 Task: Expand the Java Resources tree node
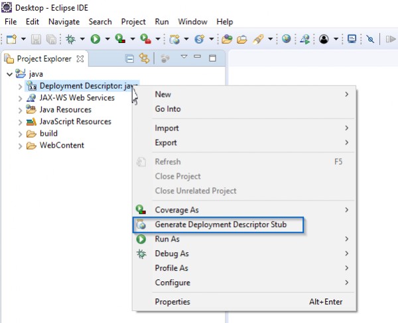coord(20,110)
